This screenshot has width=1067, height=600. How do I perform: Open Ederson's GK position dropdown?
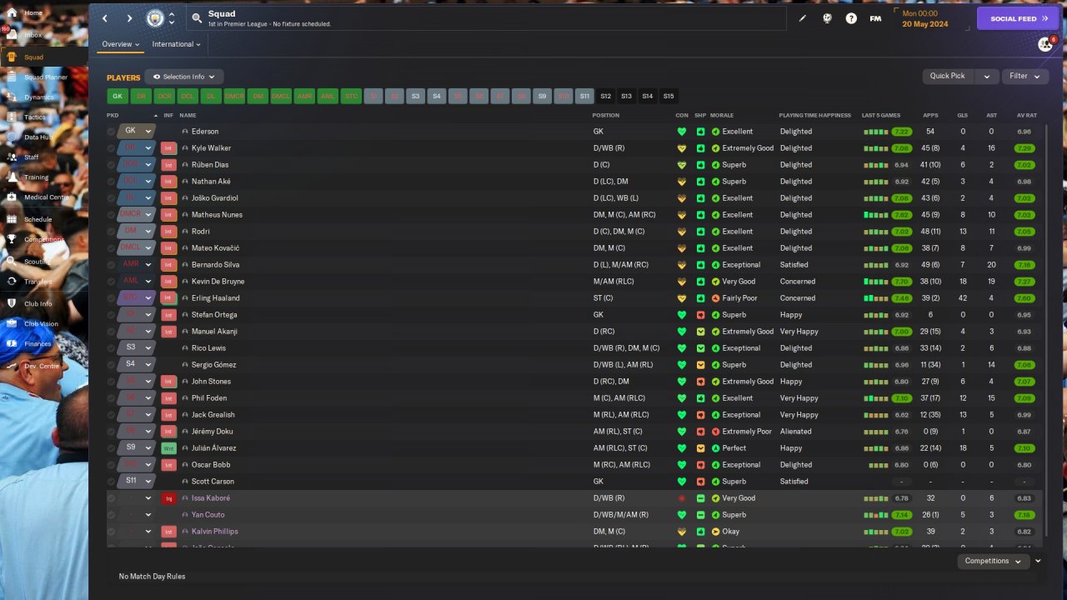(x=138, y=131)
